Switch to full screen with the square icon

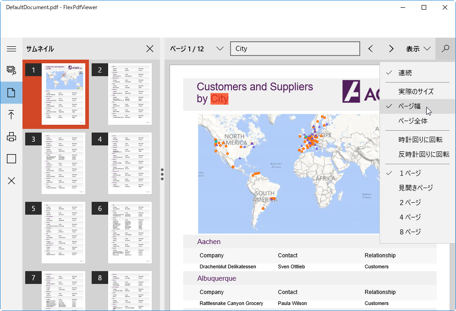pos(11,159)
